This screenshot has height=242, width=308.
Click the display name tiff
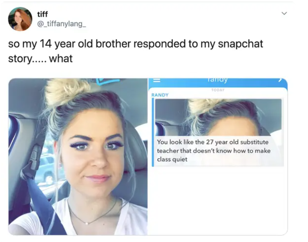[42, 14]
